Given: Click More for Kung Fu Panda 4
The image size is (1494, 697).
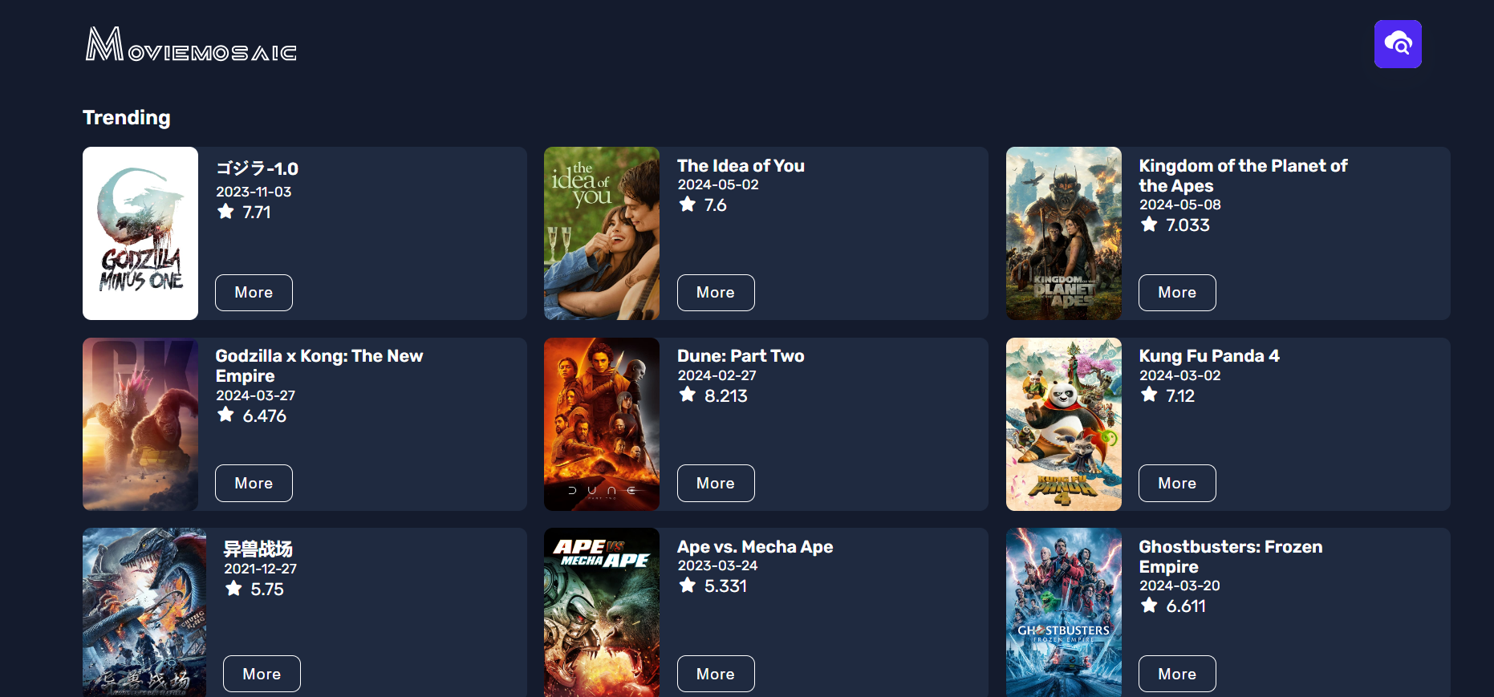Looking at the screenshot, I should [1176, 483].
